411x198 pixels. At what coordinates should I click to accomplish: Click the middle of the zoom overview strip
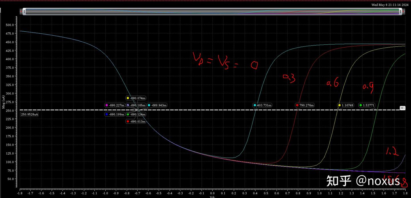[212, 11]
